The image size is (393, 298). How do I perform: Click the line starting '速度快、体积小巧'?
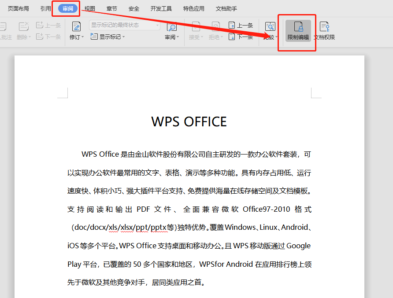pyautogui.click(x=189, y=191)
